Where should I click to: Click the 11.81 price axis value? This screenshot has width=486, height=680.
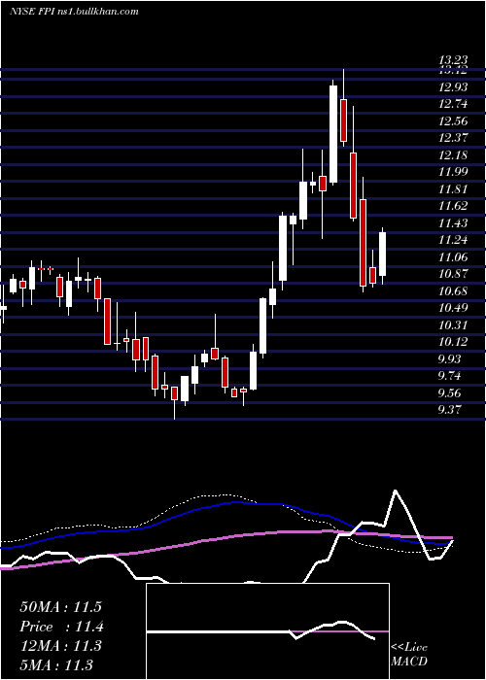453,189
